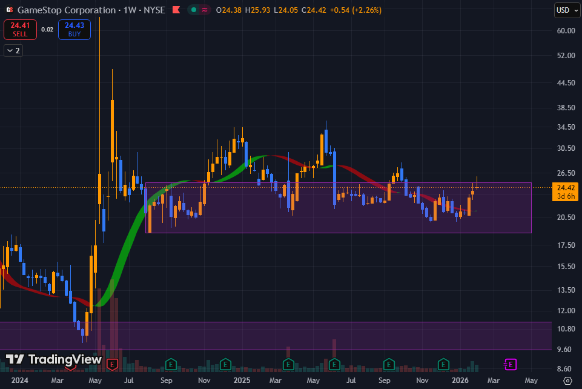
Task: Click the 20.50 price axis label
Action: tap(566, 218)
